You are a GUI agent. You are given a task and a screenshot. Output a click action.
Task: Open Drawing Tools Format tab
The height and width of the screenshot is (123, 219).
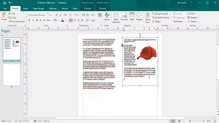point(88,9)
